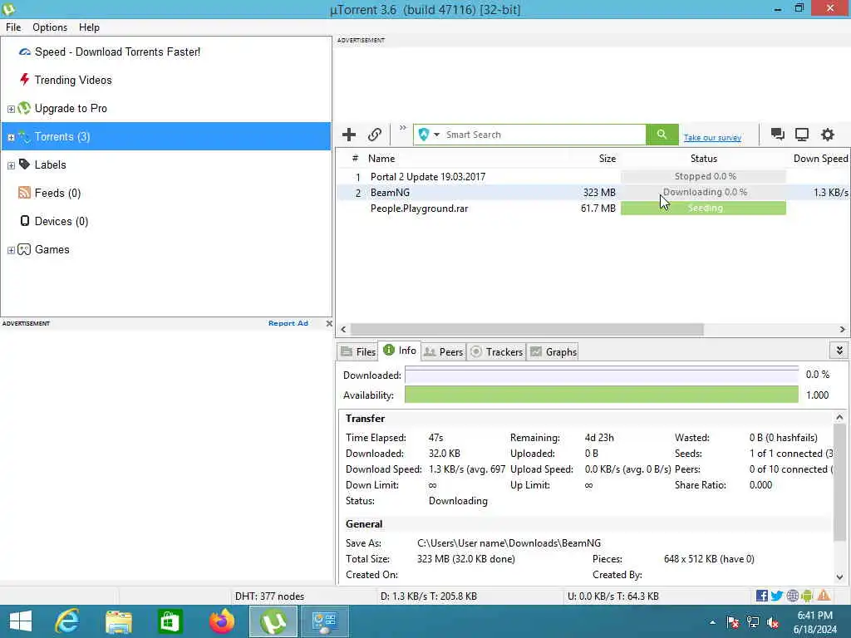Select Torrents (3) in the sidebar

(x=166, y=137)
